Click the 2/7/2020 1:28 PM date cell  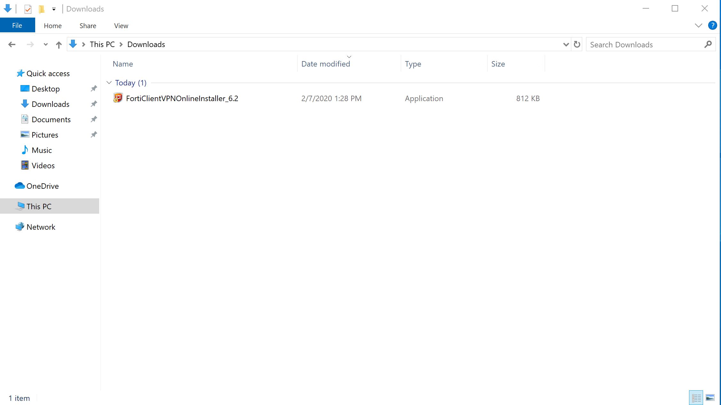pos(331,98)
